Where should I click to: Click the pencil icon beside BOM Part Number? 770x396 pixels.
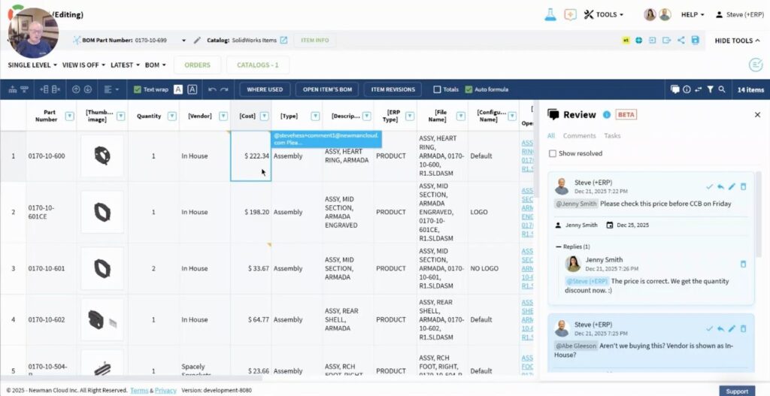coord(197,41)
